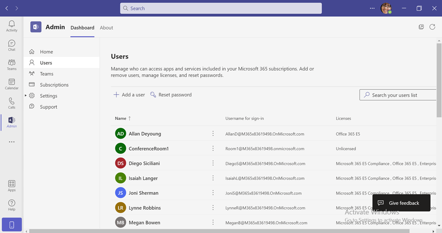Viewport: 442px width, 233px height.
Task: Sort users by Name column header
Action: (122, 119)
